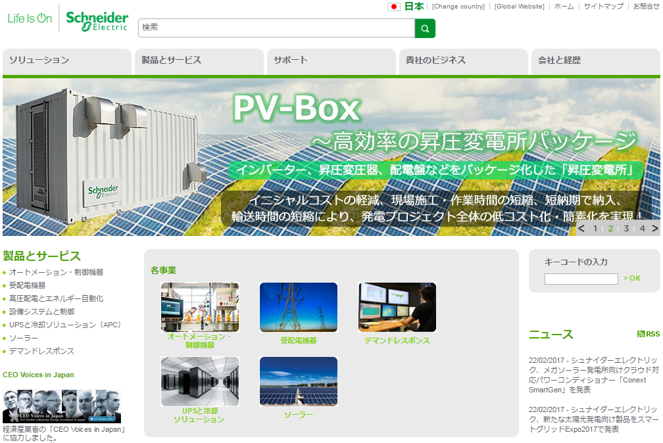Click the ホーム top link
Viewport: 663px width, 443px height.
pyautogui.click(x=564, y=7)
